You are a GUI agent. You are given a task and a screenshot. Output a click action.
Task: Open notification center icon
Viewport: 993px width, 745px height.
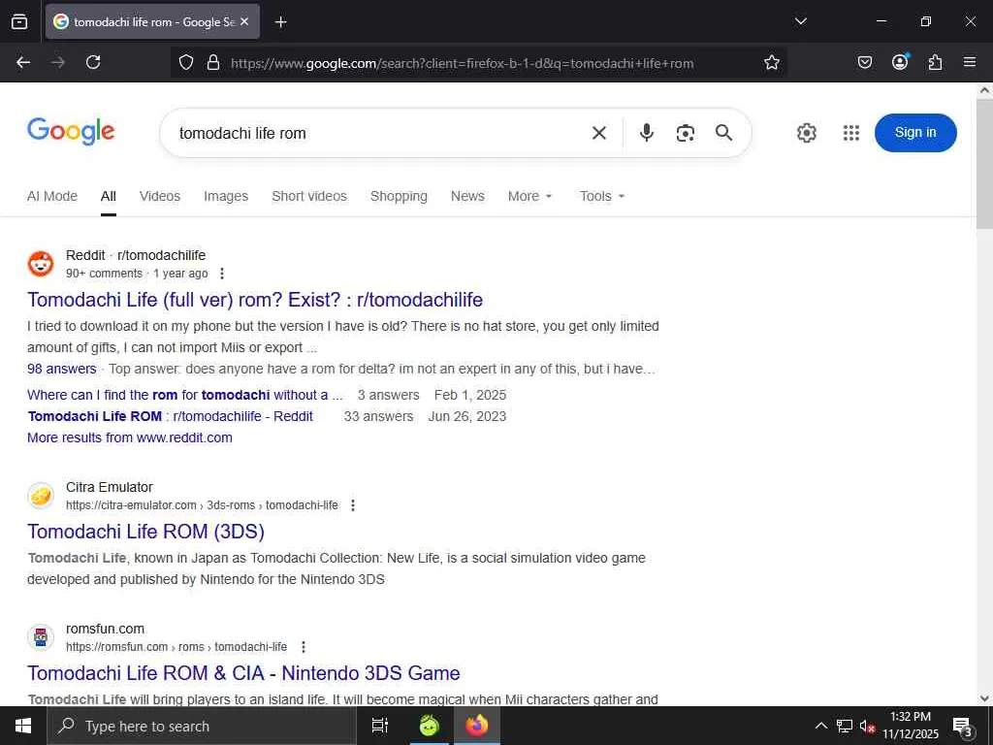coord(962,726)
